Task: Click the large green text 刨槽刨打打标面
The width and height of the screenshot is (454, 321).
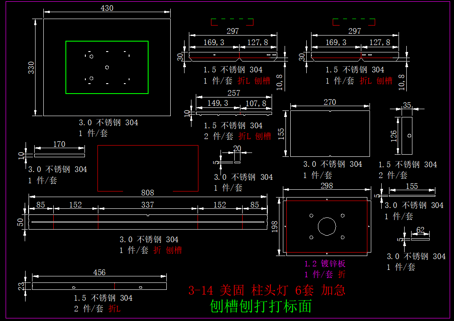Action: pos(260,306)
